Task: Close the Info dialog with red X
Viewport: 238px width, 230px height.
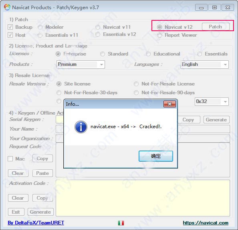Action: 169,104
